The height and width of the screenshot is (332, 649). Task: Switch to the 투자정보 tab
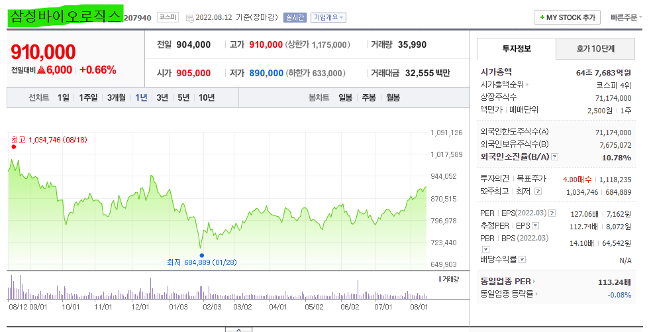coord(516,49)
